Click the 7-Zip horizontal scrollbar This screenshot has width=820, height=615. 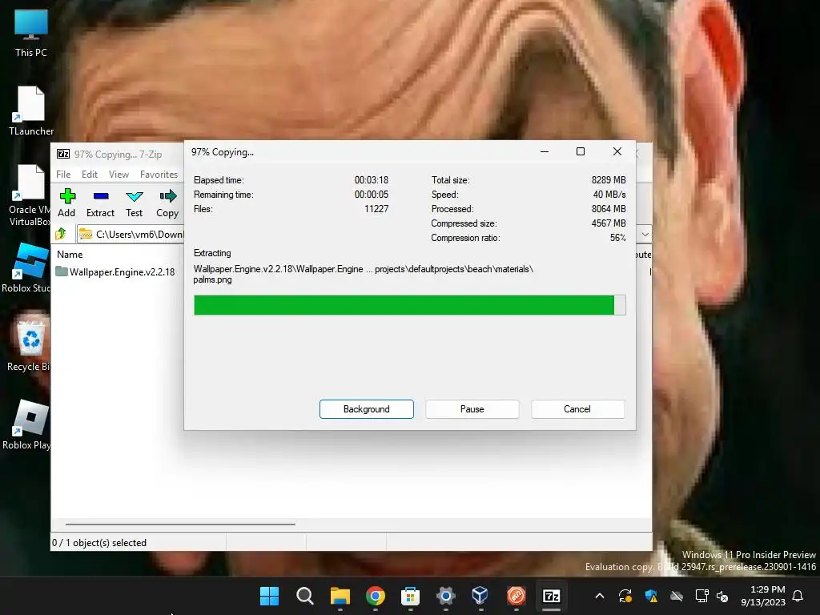(180, 524)
